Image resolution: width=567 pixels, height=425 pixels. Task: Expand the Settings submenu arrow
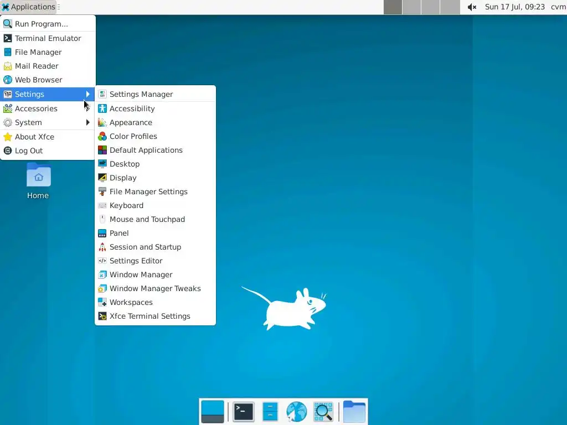coord(88,94)
